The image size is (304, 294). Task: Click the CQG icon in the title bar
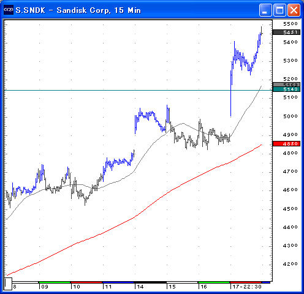9,10
